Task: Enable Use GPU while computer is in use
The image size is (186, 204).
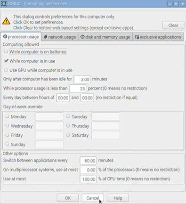Action: [x=6, y=70]
